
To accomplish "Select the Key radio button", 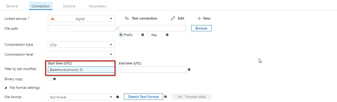I will tap(149, 35).
